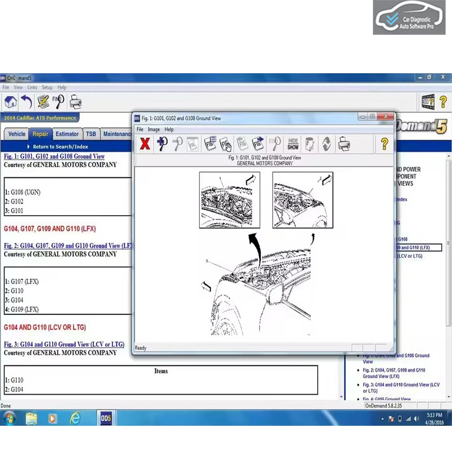The image size is (452, 452).
Task: Click the 1: G108 (UGN) item text
Action: [x=23, y=192]
